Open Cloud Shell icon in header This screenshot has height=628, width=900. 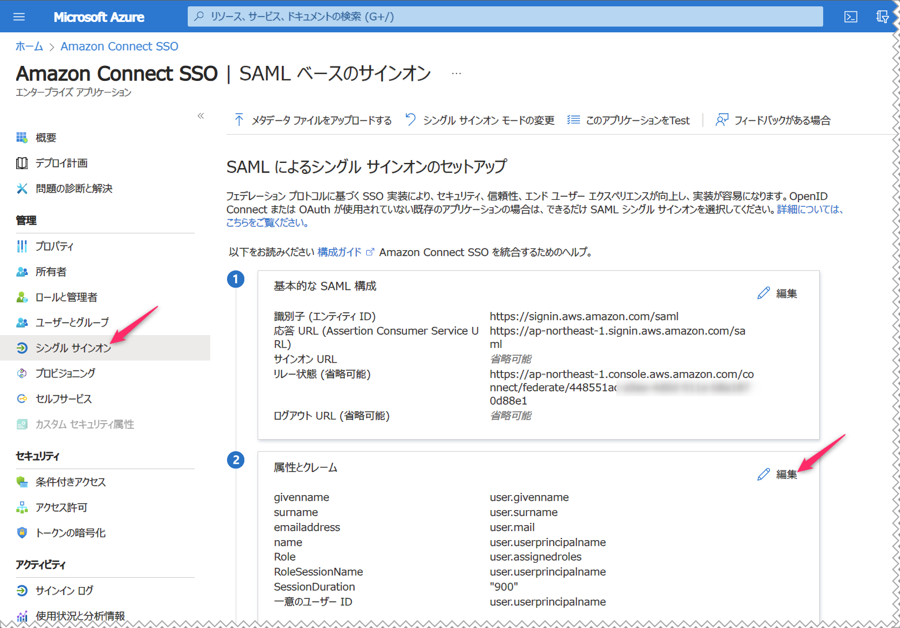(851, 17)
